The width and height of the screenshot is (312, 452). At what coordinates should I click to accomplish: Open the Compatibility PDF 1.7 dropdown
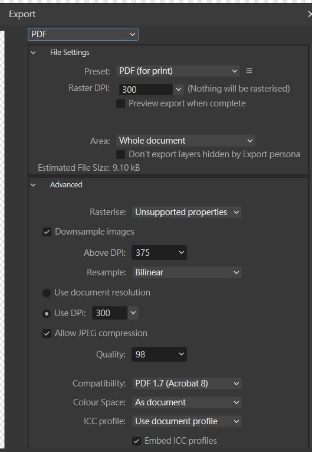point(186,383)
